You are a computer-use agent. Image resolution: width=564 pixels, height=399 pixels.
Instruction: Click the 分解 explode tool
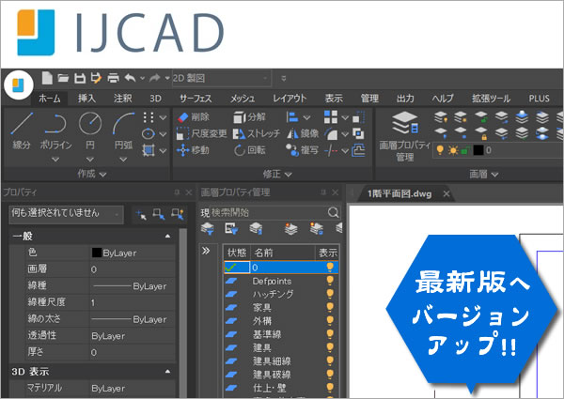point(250,117)
